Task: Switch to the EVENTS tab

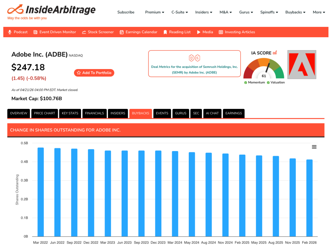Action: [x=162, y=113]
